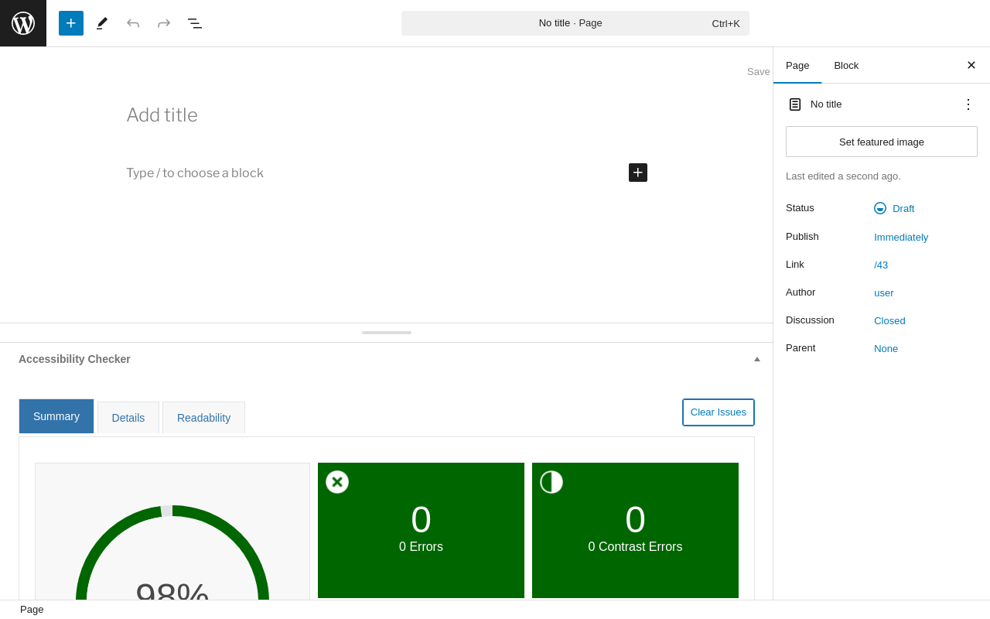This screenshot has width=990, height=619.
Task: Click Set featured image button
Action: (882, 142)
